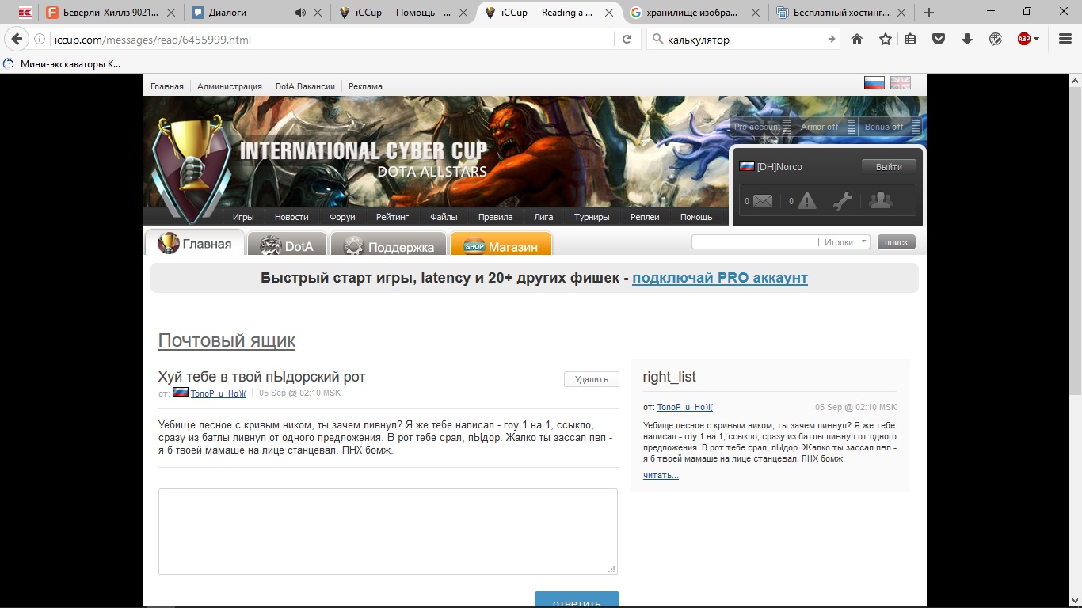Delete the message with Удалить button
The image size is (1082, 608).
(592, 379)
